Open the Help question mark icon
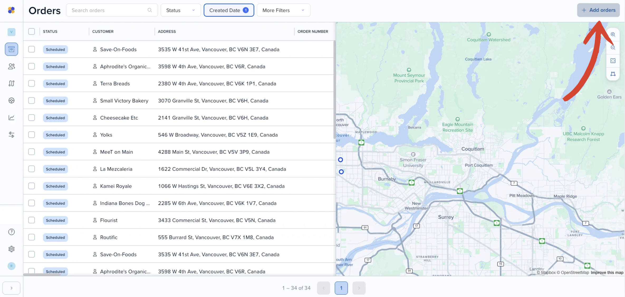The image size is (625, 297). pyautogui.click(x=11, y=232)
